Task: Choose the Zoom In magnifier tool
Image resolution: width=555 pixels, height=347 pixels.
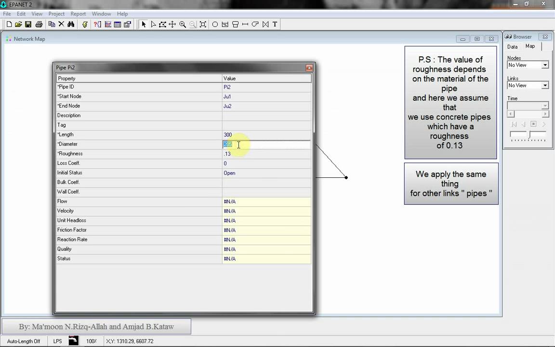Action: [183, 25]
